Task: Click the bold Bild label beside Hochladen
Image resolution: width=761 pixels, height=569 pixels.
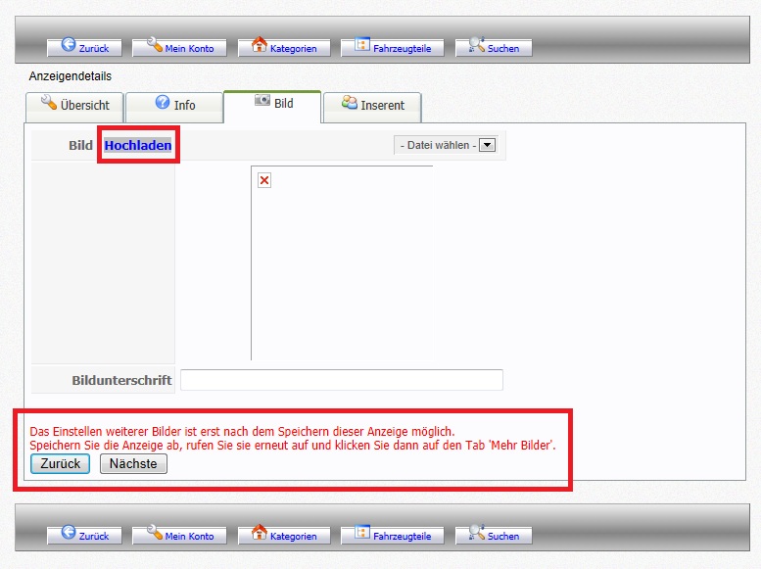Action: tap(80, 145)
